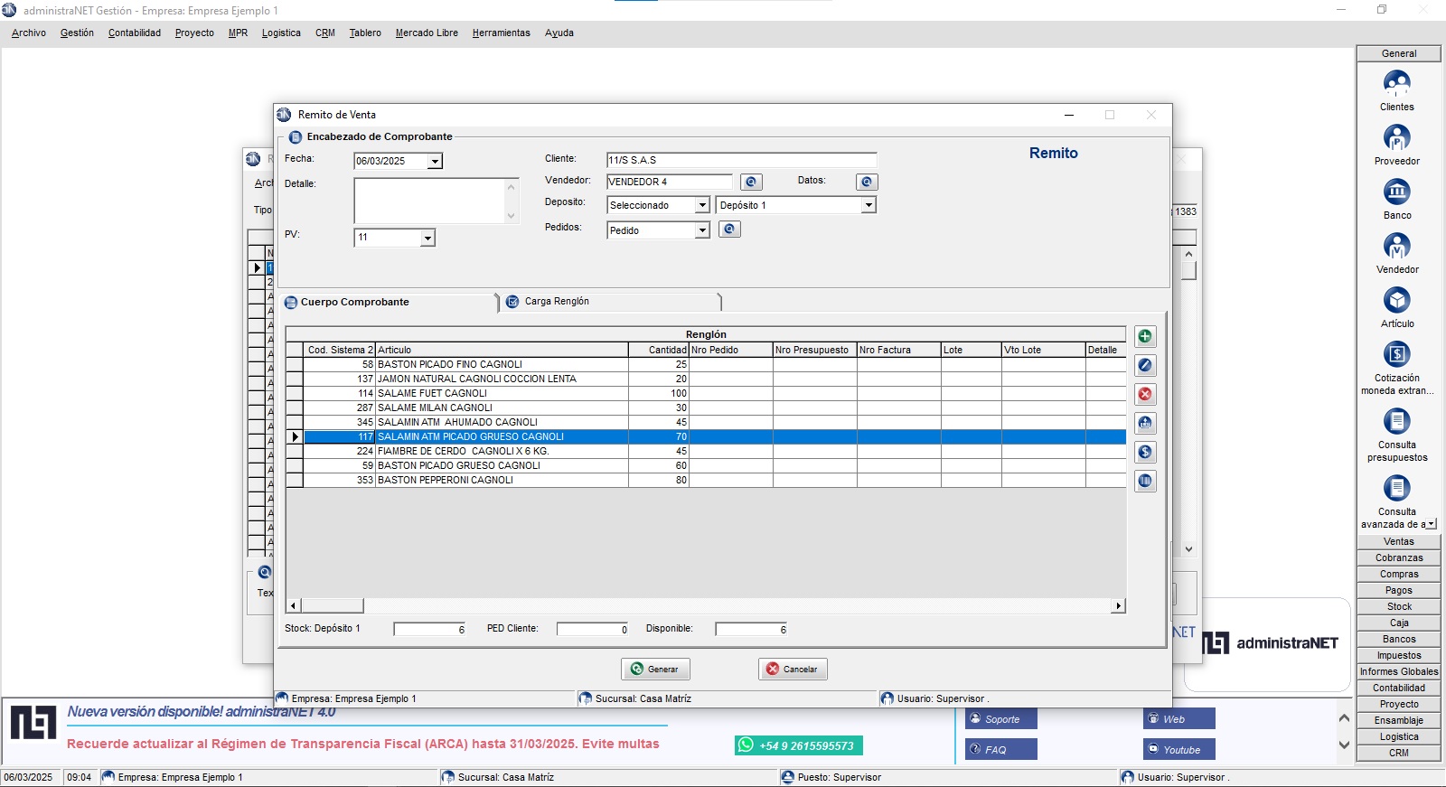1446x787 pixels.
Task: Open the PV dropdown arrow
Action: pos(427,239)
